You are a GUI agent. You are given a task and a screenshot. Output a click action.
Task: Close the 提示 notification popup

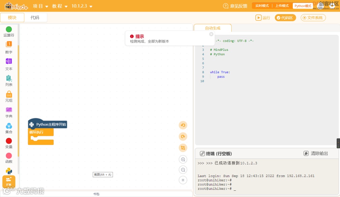[x=211, y=34]
